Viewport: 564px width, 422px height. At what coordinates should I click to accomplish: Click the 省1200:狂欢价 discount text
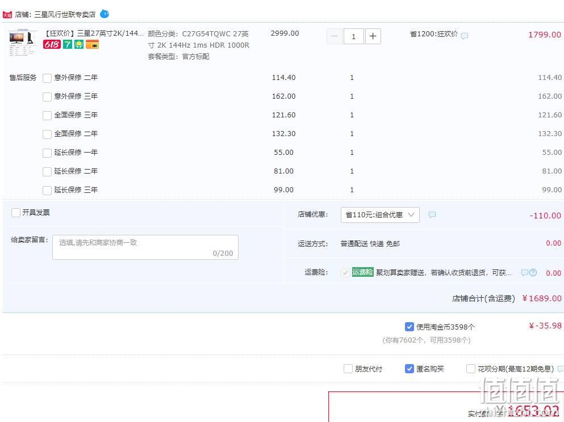pos(434,34)
